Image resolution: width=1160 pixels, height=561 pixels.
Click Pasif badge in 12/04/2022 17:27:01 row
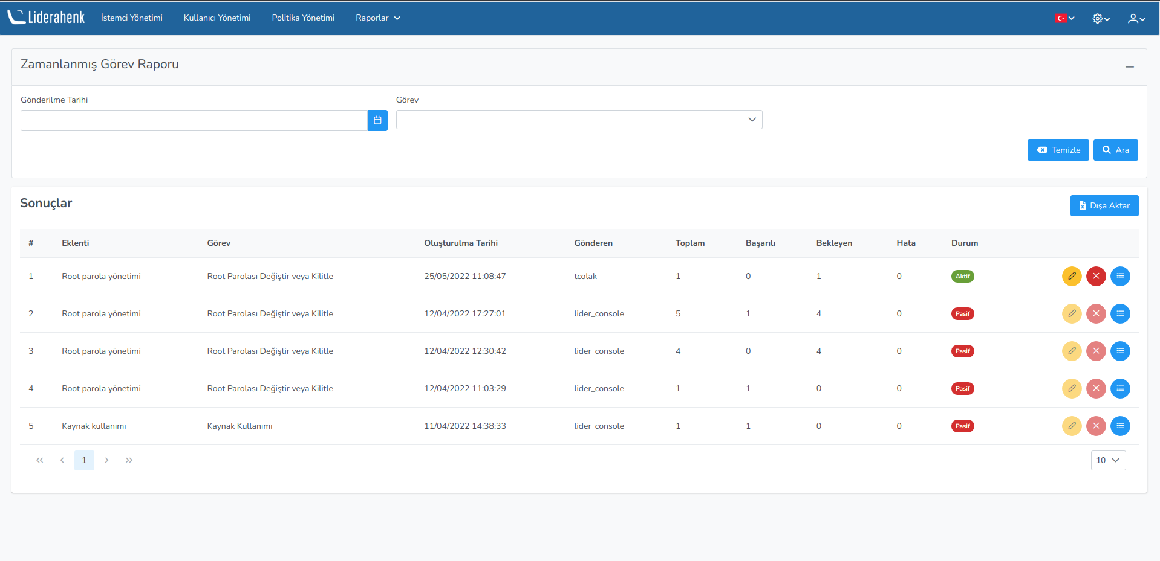point(962,314)
